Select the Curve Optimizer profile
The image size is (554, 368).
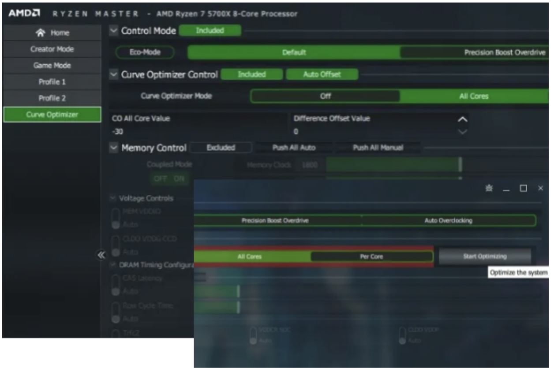[52, 115]
